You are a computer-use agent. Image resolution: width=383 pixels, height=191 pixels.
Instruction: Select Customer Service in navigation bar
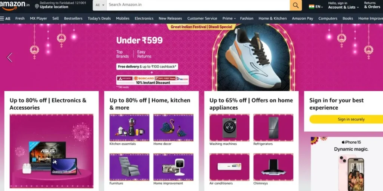pos(202,19)
